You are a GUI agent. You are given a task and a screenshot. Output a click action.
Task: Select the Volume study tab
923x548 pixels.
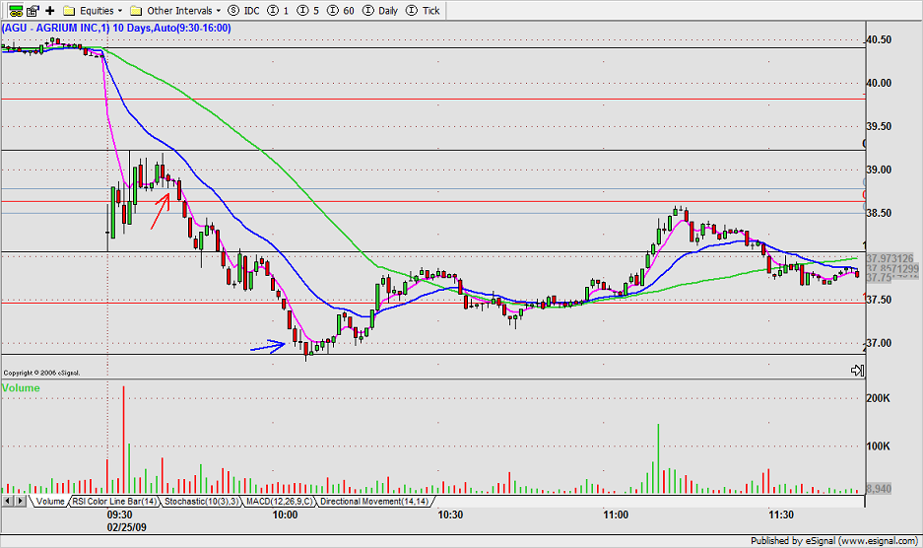(x=50, y=502)
